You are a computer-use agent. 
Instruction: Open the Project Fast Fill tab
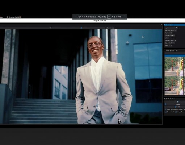tap(13, 17)
